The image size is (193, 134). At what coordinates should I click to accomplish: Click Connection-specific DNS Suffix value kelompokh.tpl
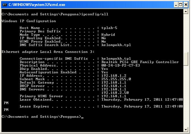[116, 59]
